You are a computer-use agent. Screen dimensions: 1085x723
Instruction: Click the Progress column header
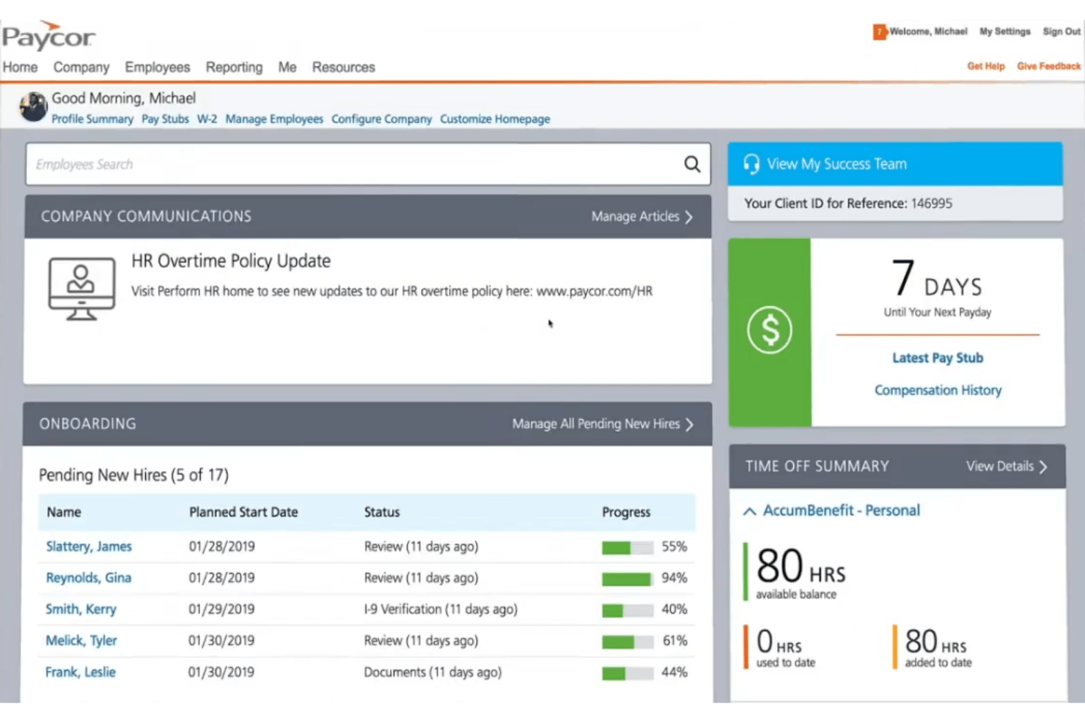pos(626,512)
